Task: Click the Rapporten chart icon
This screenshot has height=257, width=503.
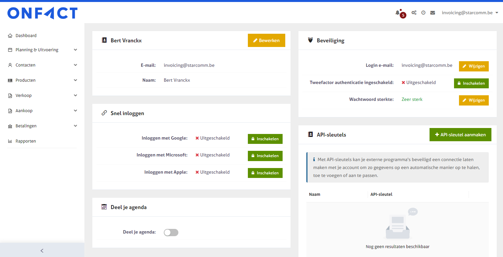Action: [x=10, y=141]
